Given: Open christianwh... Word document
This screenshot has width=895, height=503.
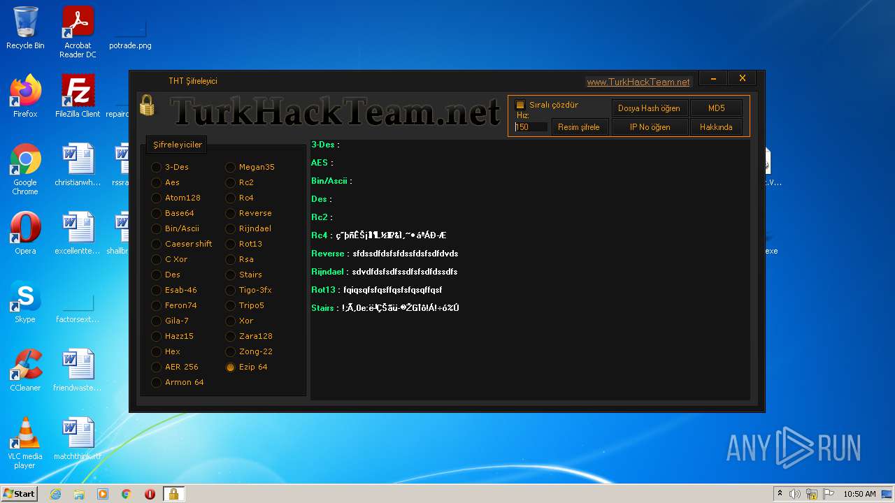Looking at the screenshot, I should click(78, 165).
